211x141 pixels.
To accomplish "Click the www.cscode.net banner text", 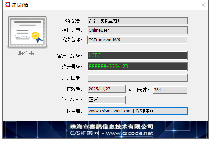I will [x=129, y=133].
